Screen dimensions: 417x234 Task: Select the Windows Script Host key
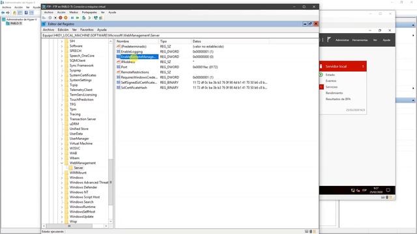point(85,197)
